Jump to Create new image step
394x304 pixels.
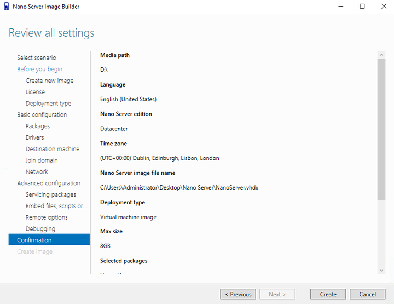click(x=49, y=81)
